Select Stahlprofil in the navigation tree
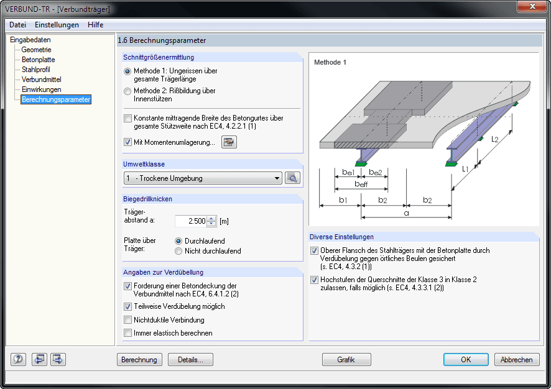Image resolution: width=551 pixels, height=389 pixels. click(x=35, y=69)
